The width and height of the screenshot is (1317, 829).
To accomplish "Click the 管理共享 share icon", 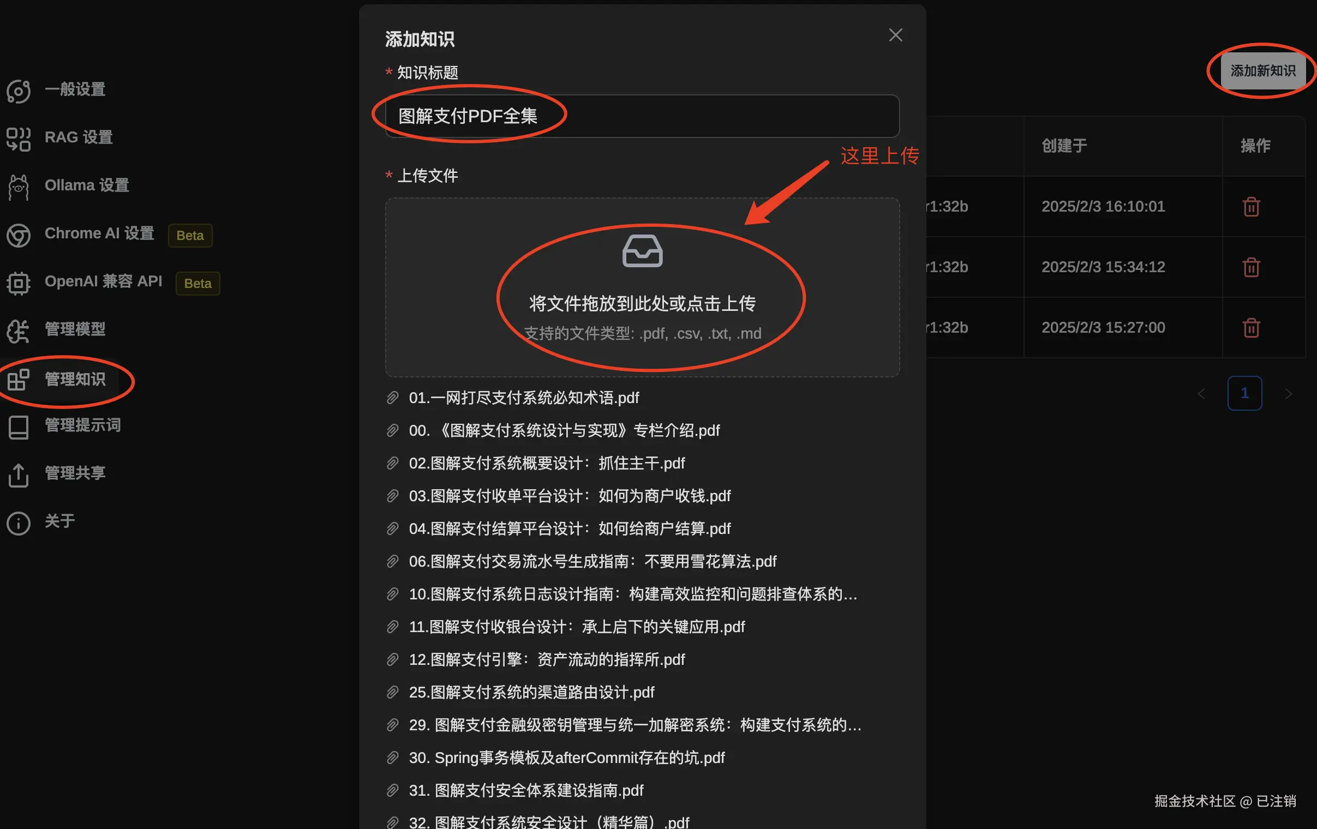I will click(x=19, y=474).
